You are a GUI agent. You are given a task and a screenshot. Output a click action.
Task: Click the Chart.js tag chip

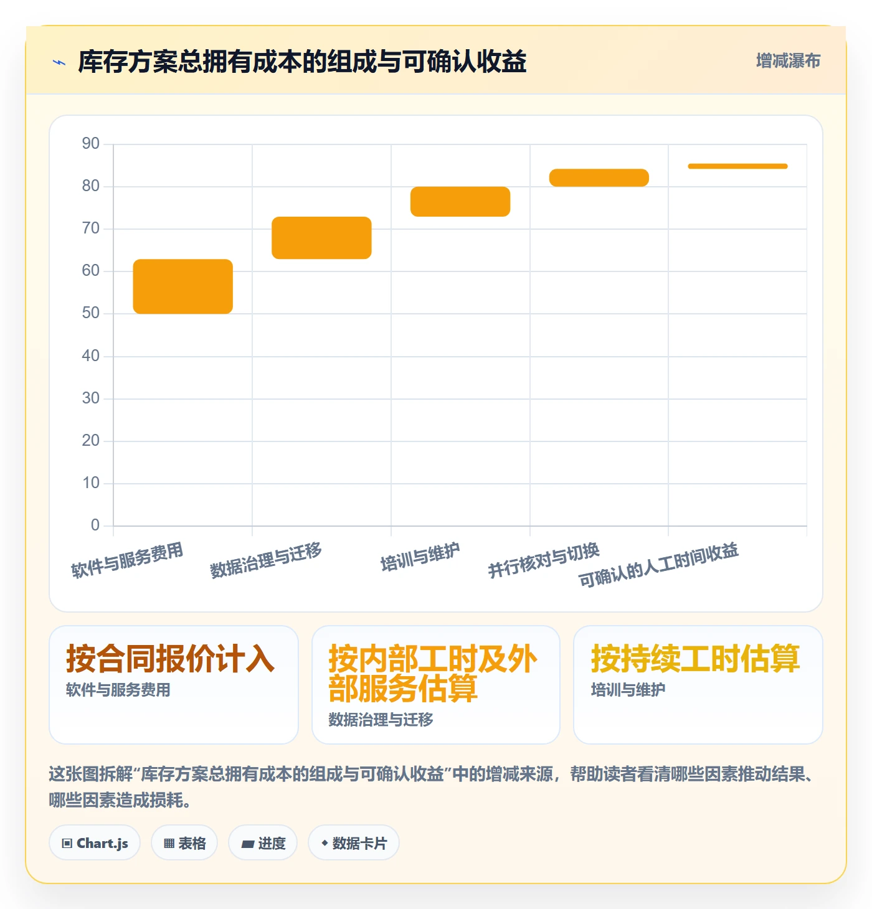click(95, 843)
